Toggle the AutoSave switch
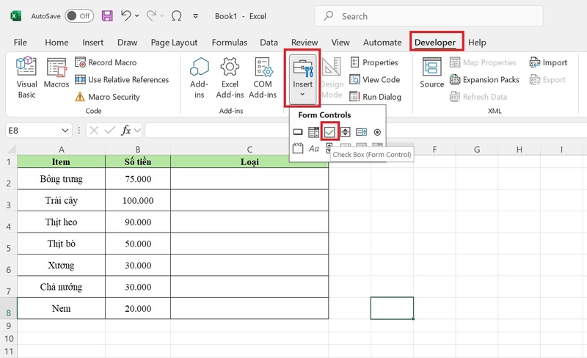 (x=79, y=16)
